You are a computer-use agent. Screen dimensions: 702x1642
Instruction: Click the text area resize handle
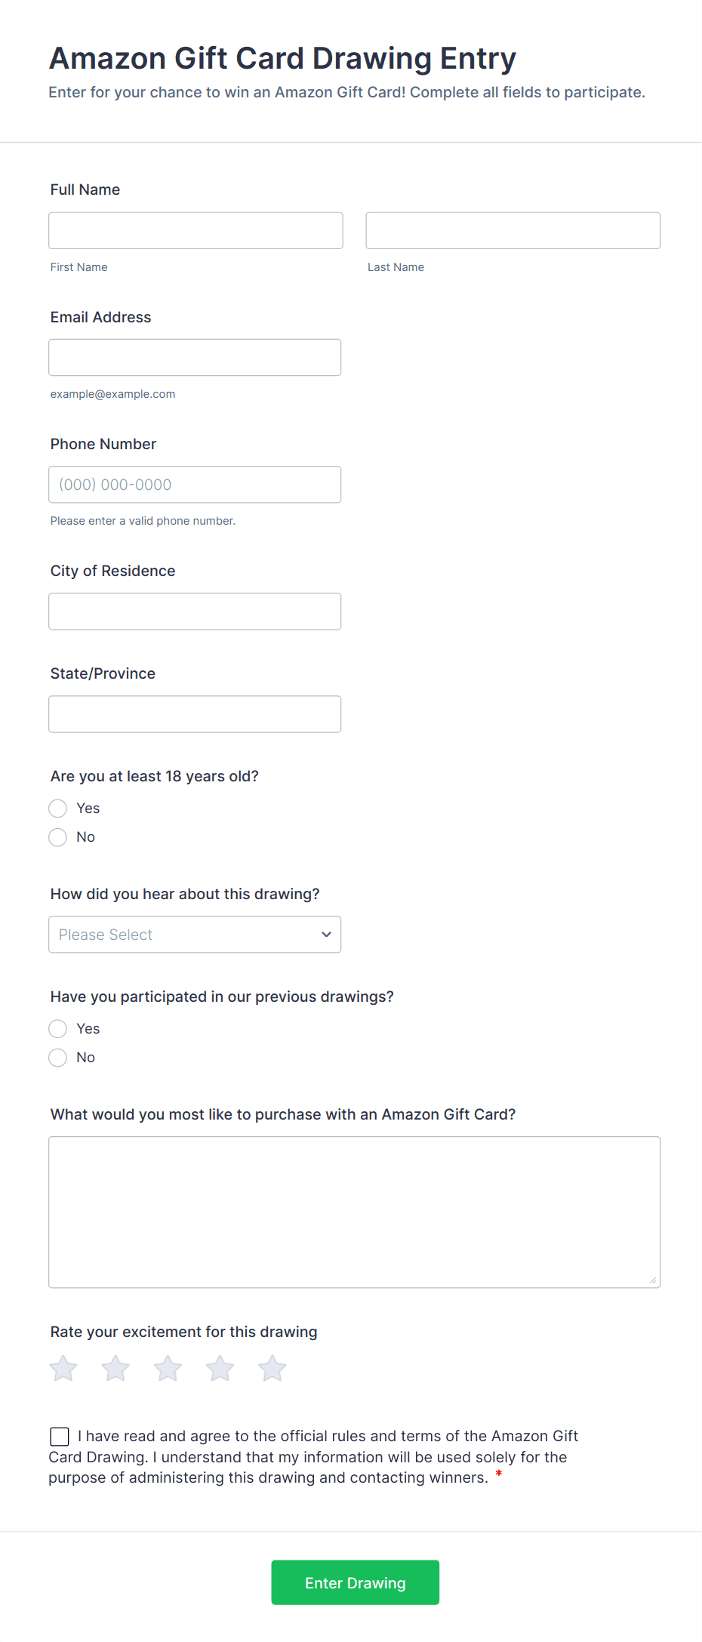(654, 1281)
